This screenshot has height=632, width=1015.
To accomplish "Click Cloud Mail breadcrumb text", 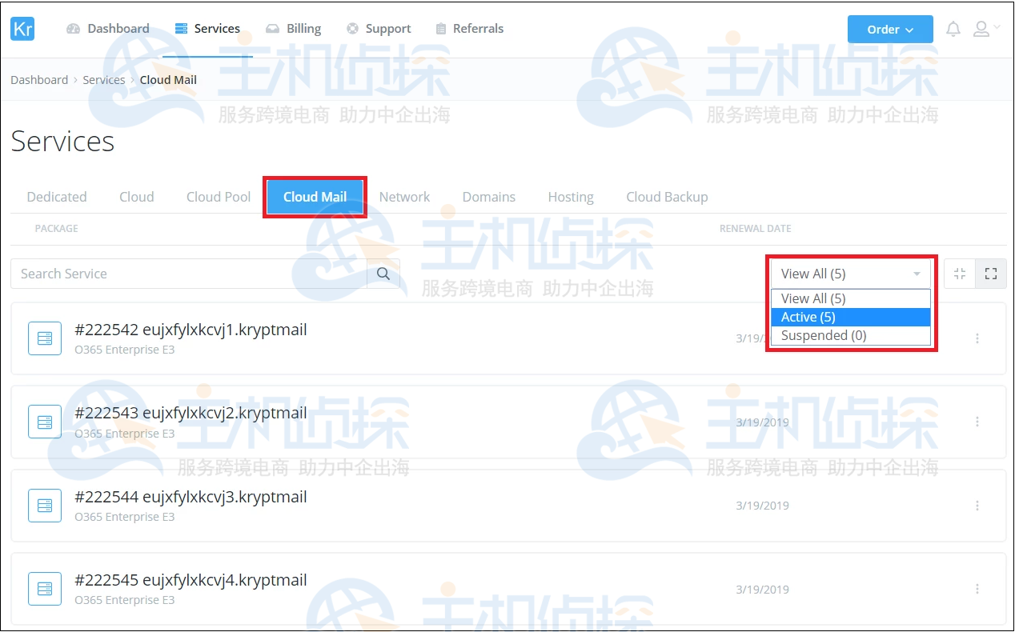I will coord(168,80).
